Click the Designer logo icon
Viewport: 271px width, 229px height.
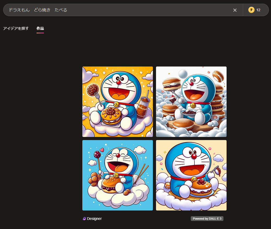84,219
